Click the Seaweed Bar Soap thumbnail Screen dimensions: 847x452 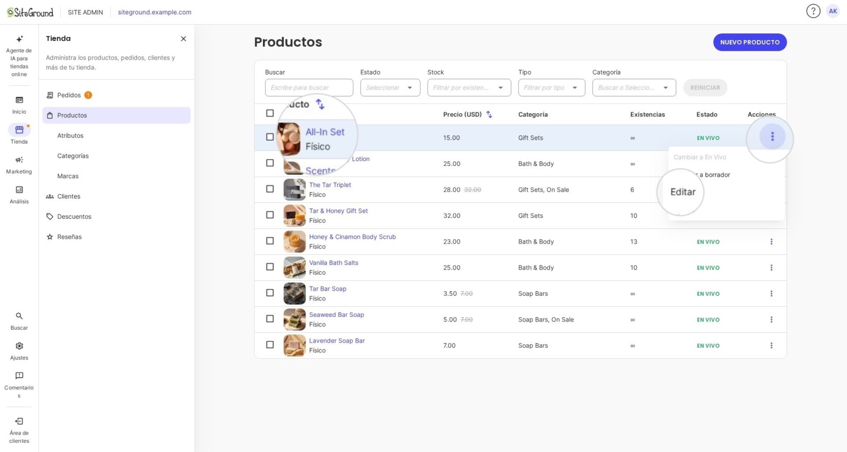294,319
